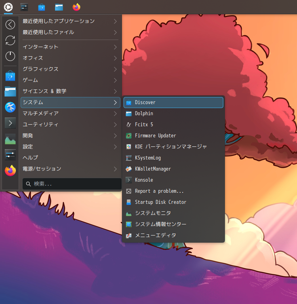This screenshot has width=297, height=304.
Task: Click the 検索 search field
Action: coord(72,184)
